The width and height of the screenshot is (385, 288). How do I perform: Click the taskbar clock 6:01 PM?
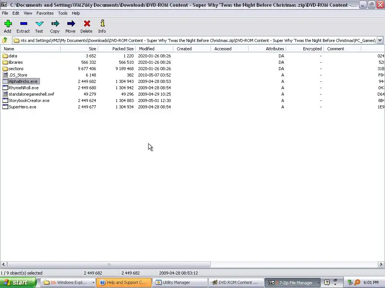coord(371,282)
